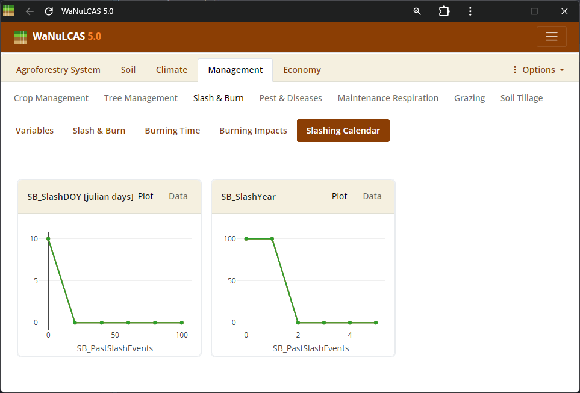
Task: Open the extensions puzzle icon
Action: (x=444, y=11)
